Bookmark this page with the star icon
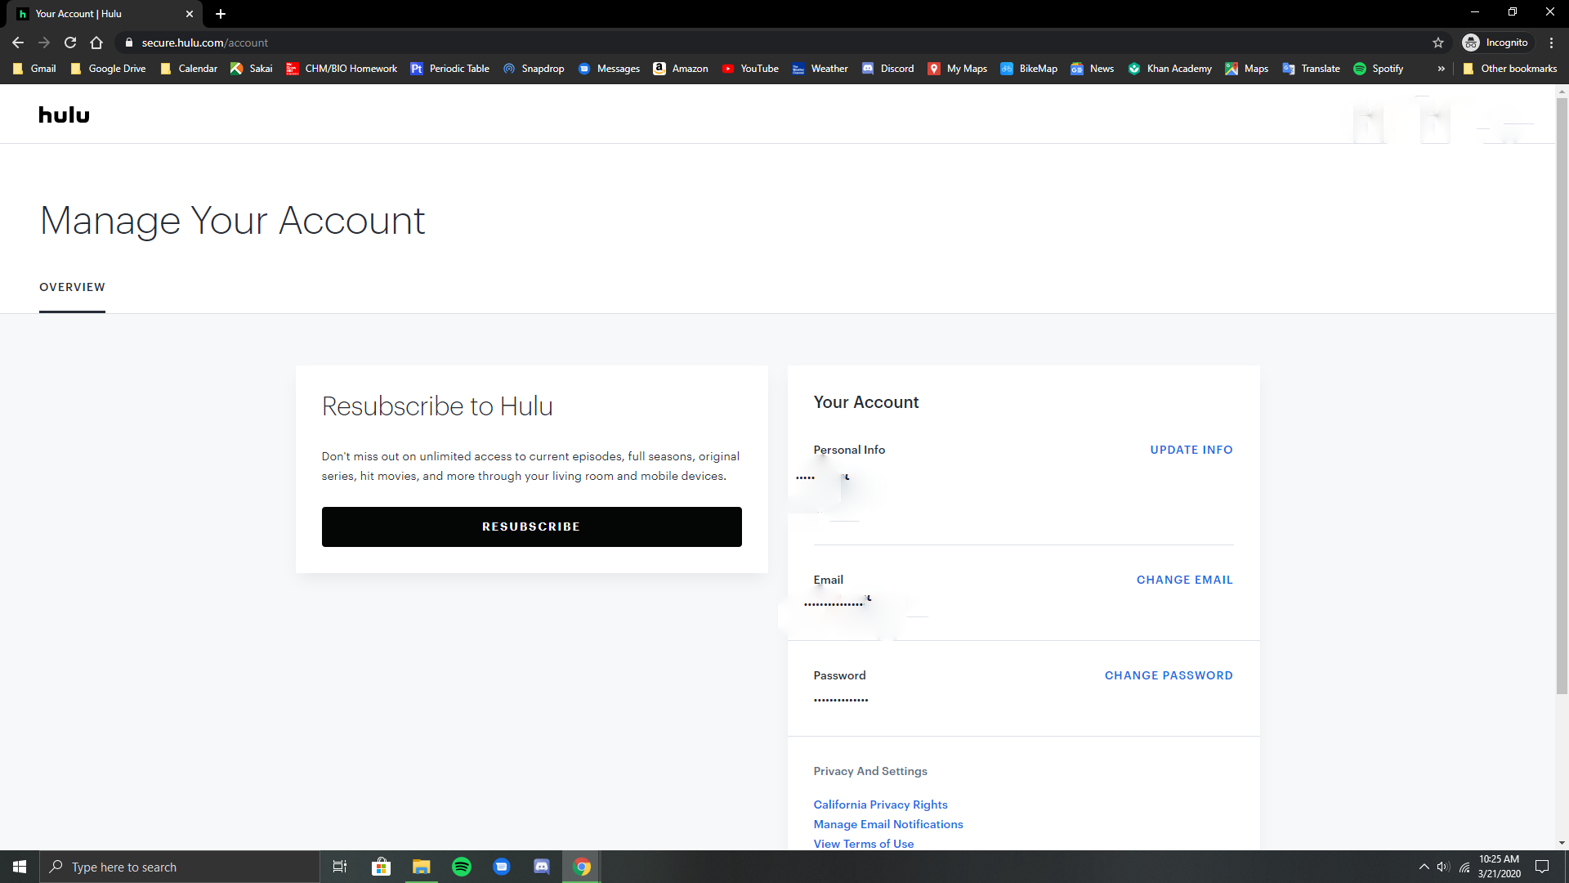Screen dimensions: 1569x883 click(x=1438, y=43)
